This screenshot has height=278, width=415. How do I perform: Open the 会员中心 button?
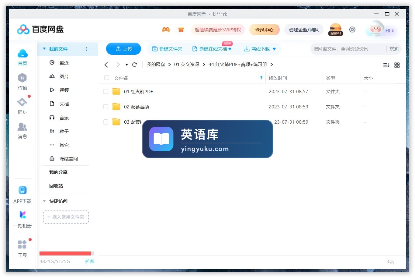264,30
